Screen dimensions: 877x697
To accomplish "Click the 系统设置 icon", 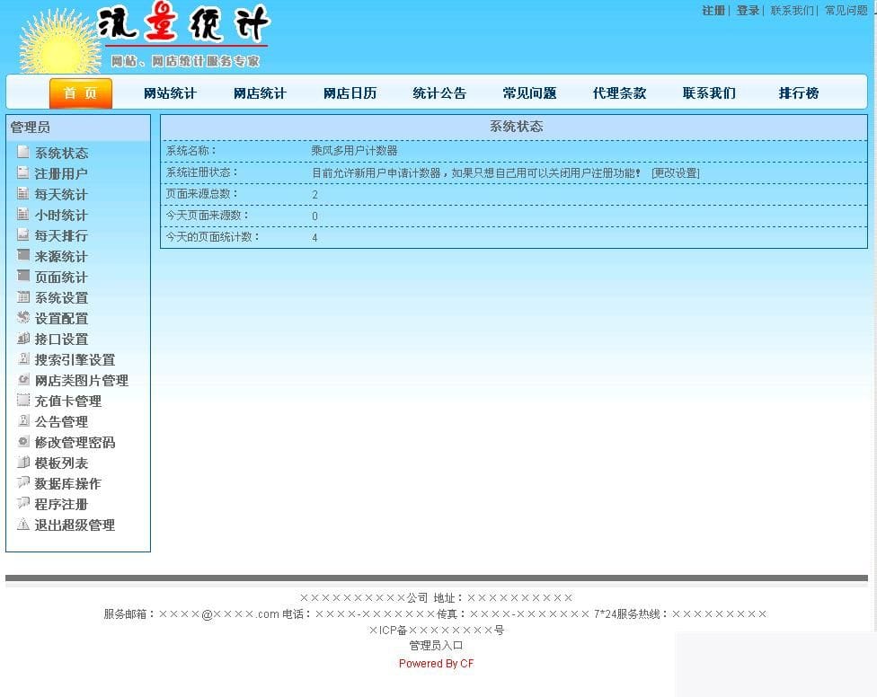I will click(23, 297).
